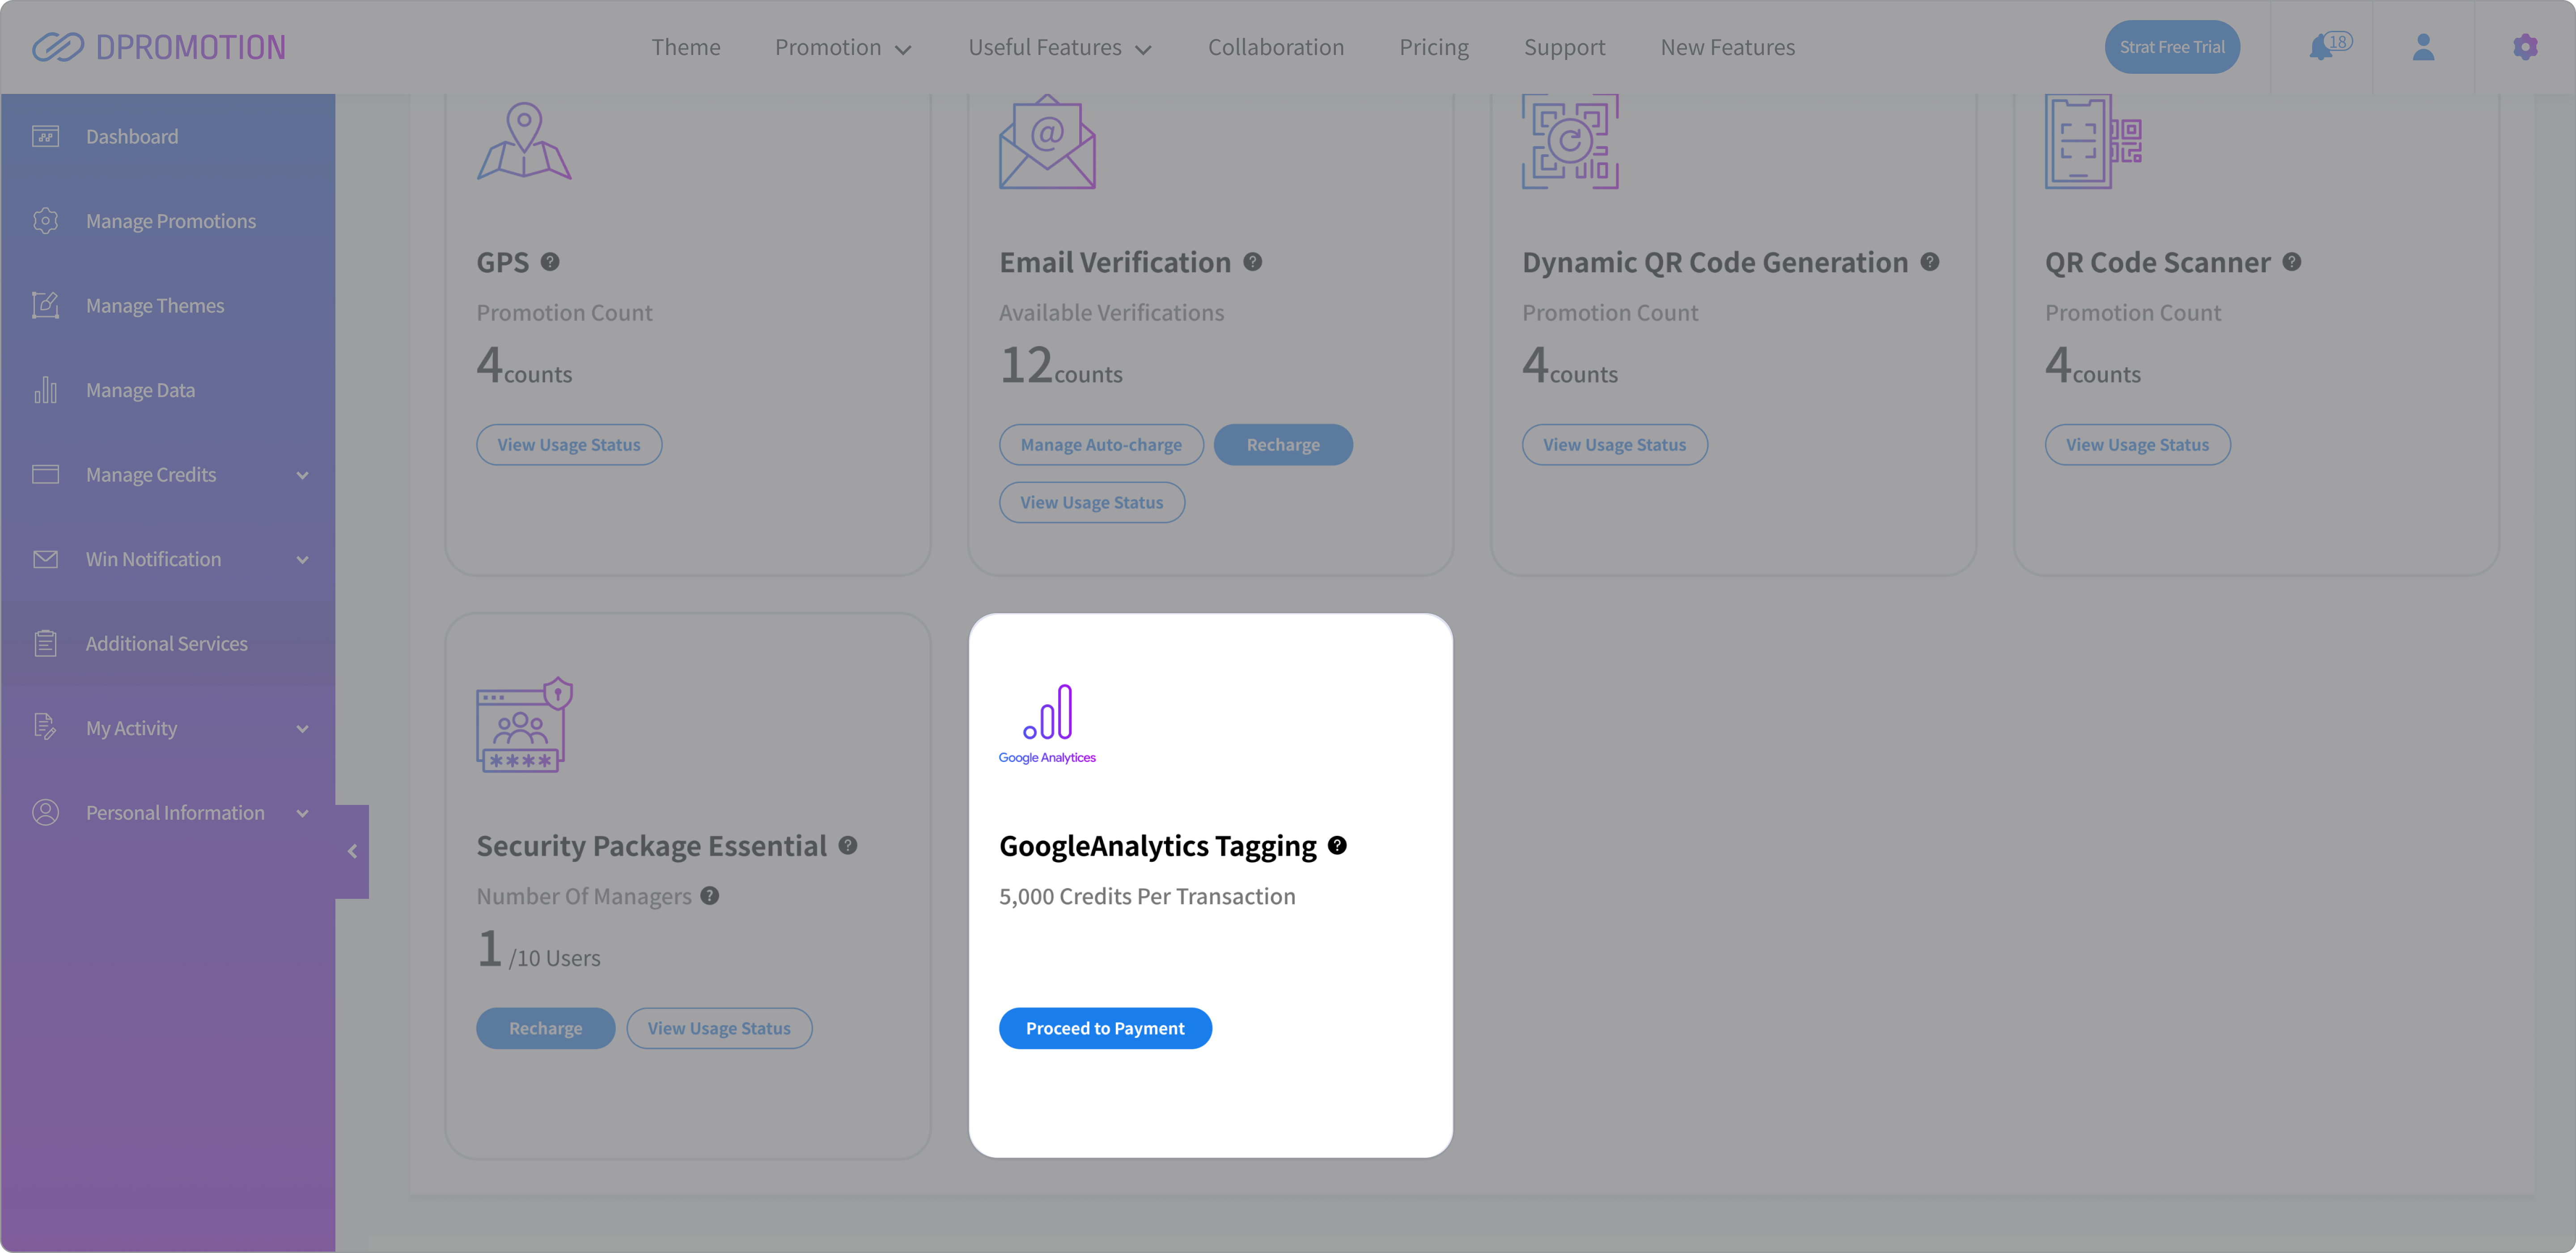Open the user profile icon

pos(2423,47)
